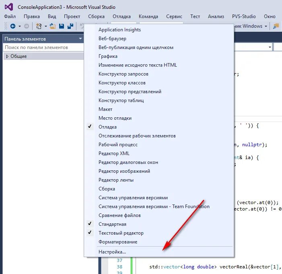Enable the Веб-браузер toolbar
Image resolution: width=282 pixels, height=274 pixels.
[159, 39]
